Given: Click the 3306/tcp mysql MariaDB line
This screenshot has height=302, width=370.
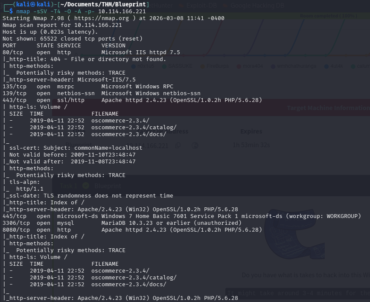Looking at the screenshot, I should pos(122,223).
